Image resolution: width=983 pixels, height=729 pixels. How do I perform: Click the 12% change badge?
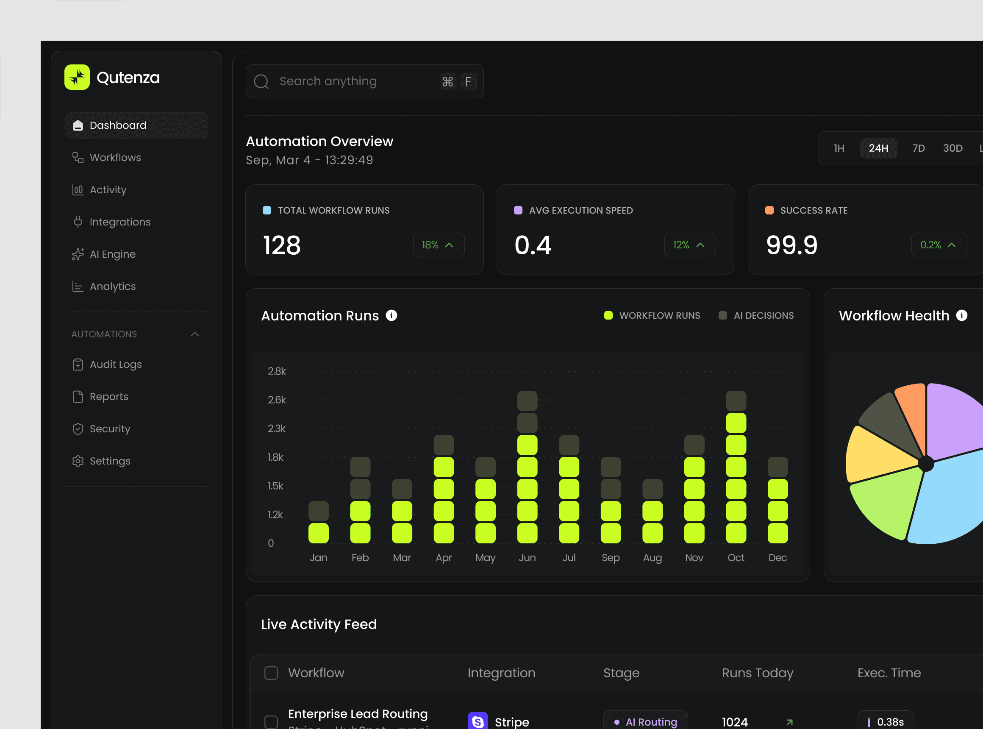pyautogui.click(x=690, y=245)
